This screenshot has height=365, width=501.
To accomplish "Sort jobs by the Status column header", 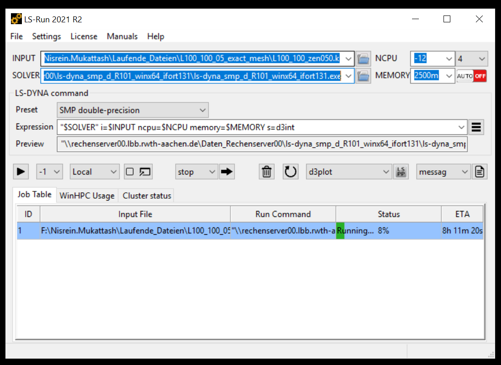I will [389, 214].
